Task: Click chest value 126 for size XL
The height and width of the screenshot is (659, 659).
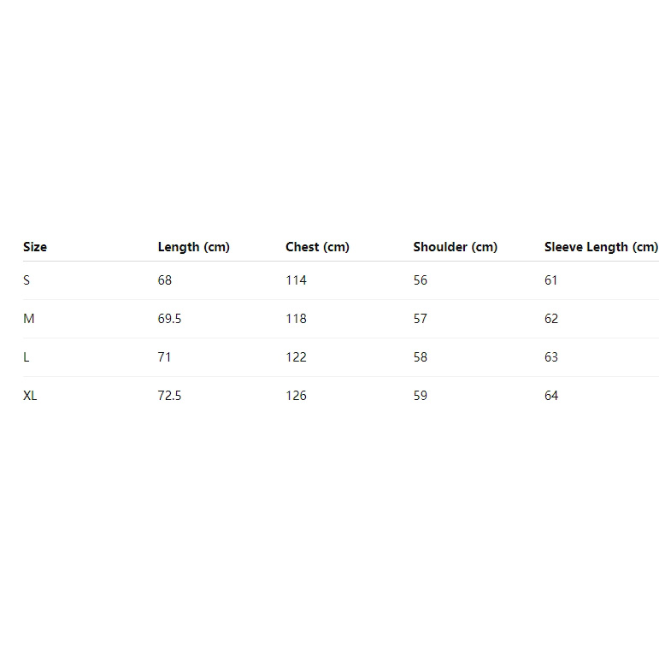Action: [x=296, y=396]
